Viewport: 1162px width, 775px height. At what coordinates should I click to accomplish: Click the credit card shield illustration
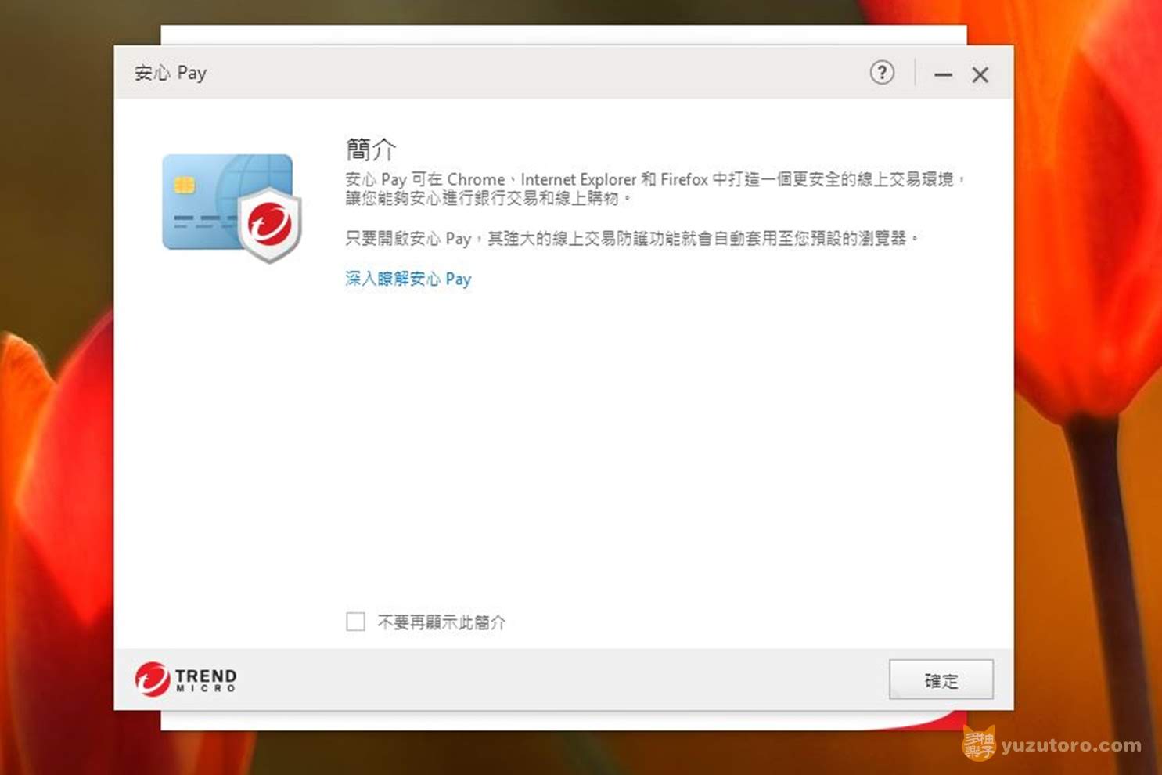232,207
